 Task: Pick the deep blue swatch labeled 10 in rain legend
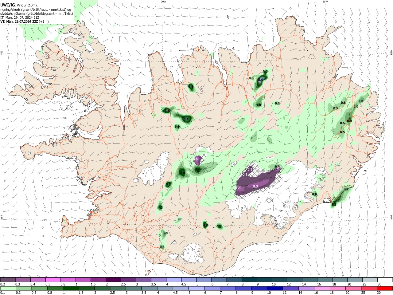(x=275, y=288)
